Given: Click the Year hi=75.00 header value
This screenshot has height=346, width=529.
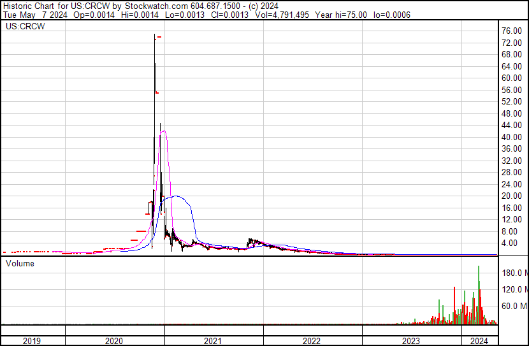Looking at the screenshot, I should pos(341,15).
